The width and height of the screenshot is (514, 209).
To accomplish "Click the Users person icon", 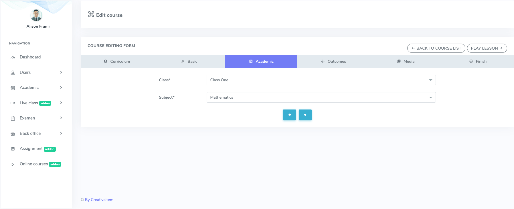I will [x=13, y=73].
